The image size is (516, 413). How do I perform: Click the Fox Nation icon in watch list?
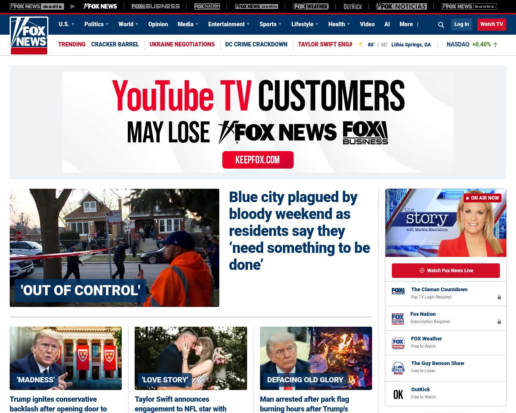[x=398, y=319]
